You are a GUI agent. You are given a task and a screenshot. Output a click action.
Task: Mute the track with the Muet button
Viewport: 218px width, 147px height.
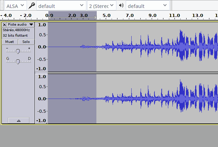coord(10,42)
